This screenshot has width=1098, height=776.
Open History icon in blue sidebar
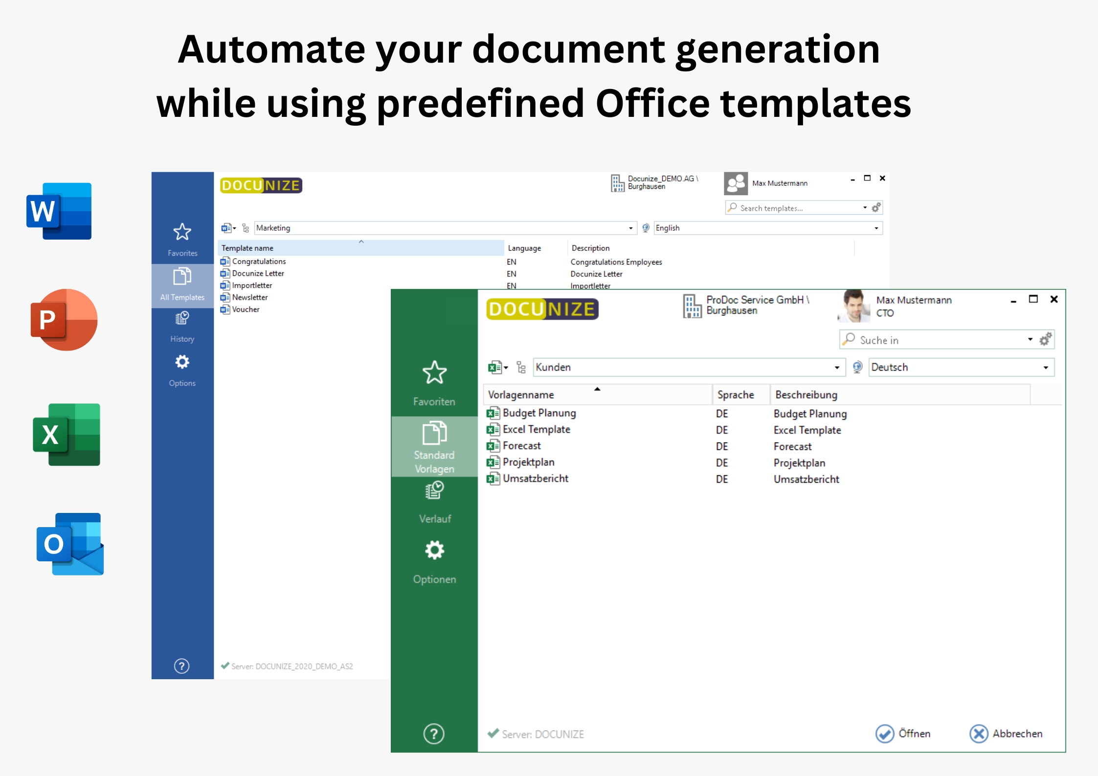pos(182,319)
